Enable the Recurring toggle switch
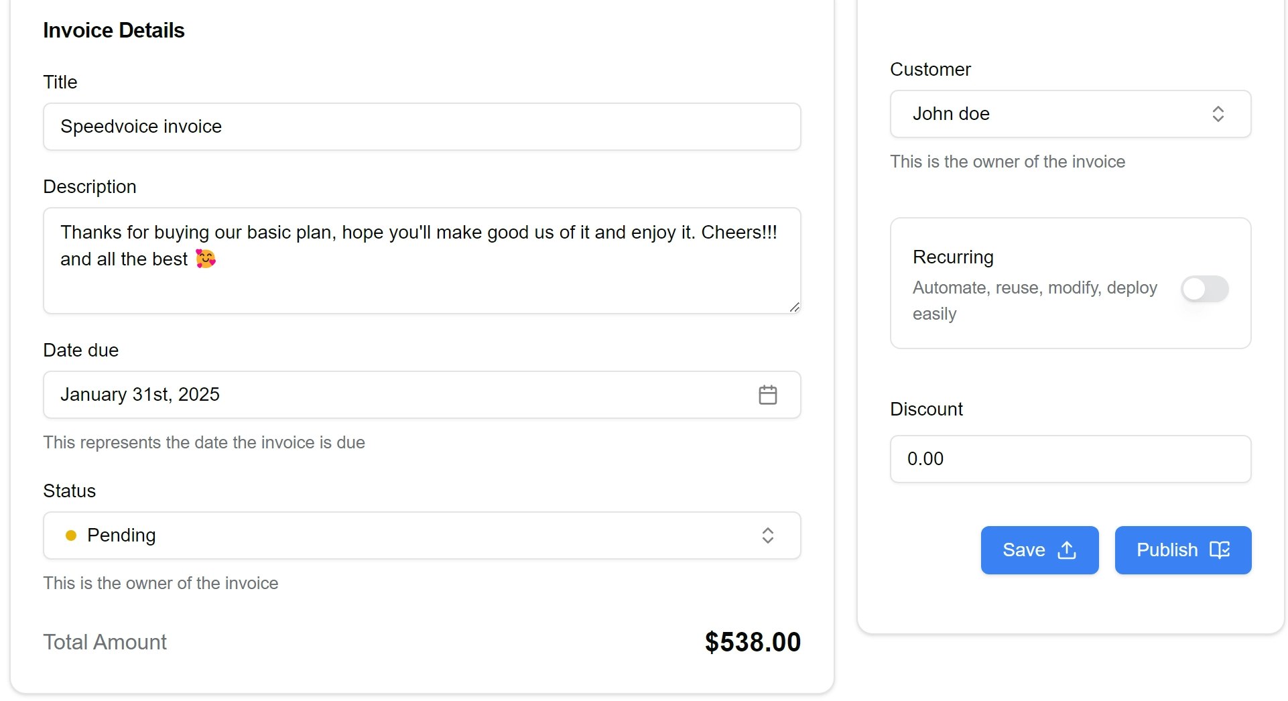1288x701 pixels. pyautogui.click(x=1204, y=289)
